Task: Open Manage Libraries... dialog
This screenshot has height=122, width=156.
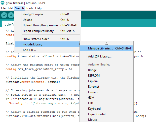Action: [x=100, y=48]
